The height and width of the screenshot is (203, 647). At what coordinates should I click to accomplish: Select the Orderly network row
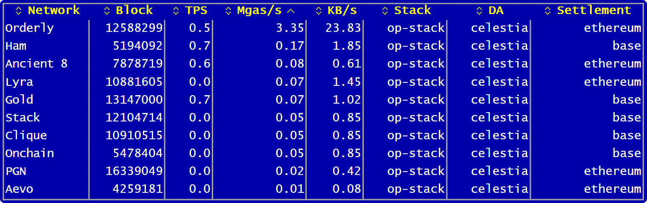[x=323, y=28]
